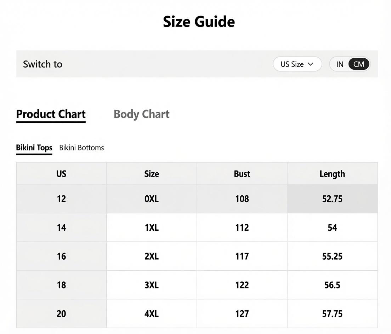
Task: Click the Length column header
Action: coord(333,174)
